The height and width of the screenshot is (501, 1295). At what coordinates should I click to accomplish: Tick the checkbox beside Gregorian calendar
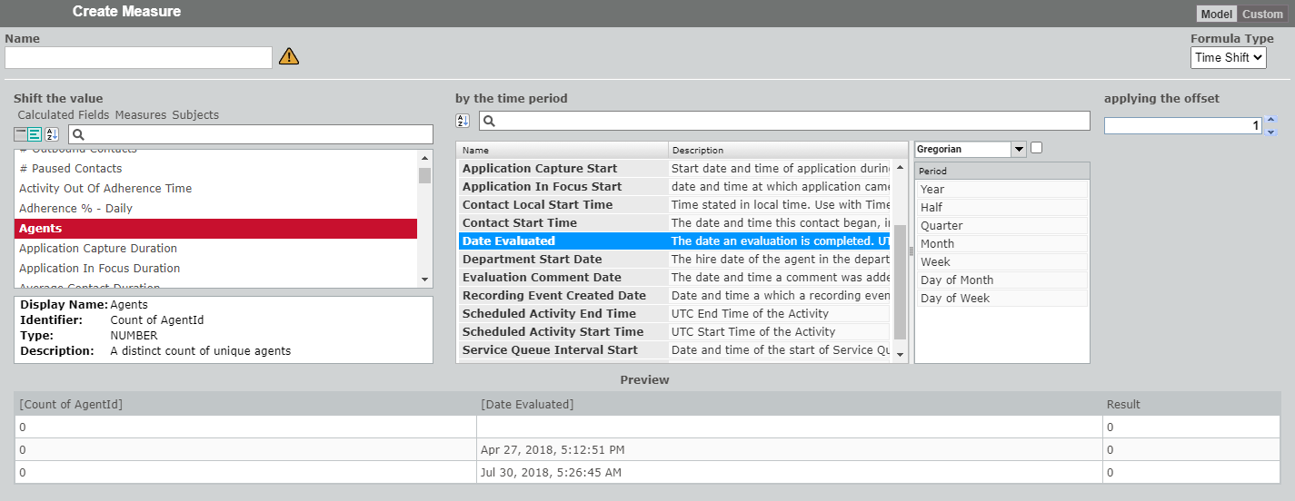tap(1037, 148)
